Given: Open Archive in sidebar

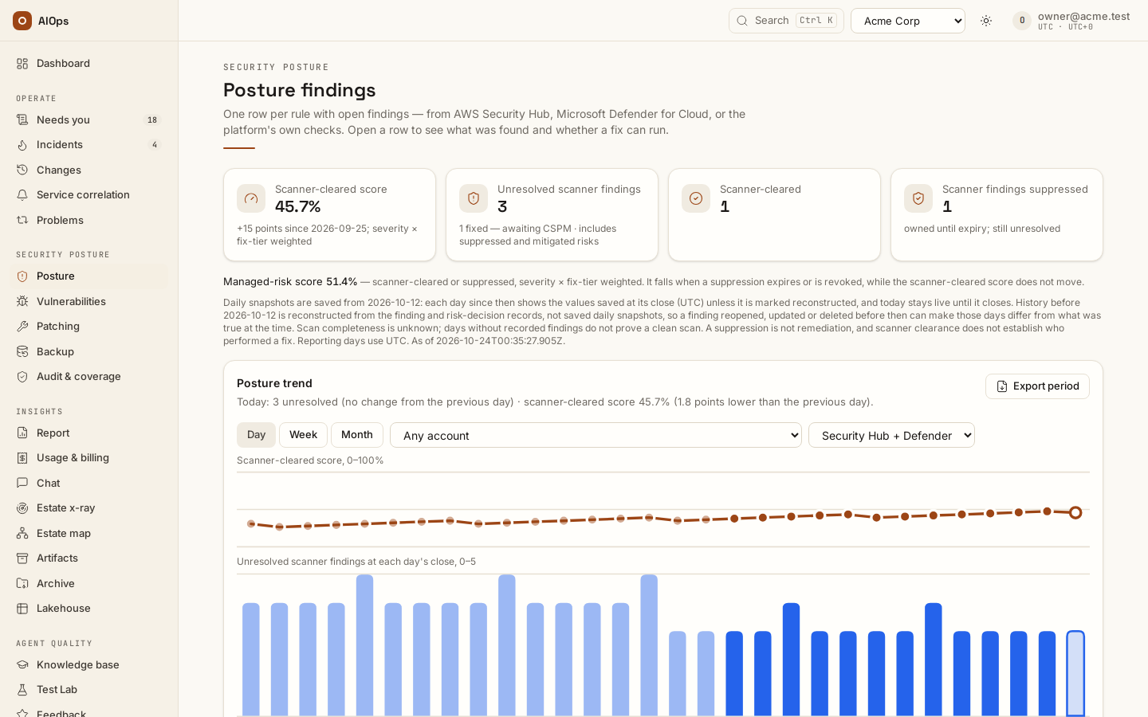Looking at the screenshot, I should coord(88,583).
